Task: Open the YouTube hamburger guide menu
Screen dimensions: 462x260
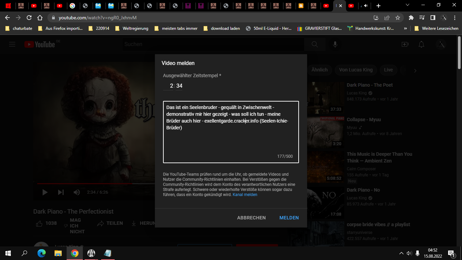Action: click(13, 44)
